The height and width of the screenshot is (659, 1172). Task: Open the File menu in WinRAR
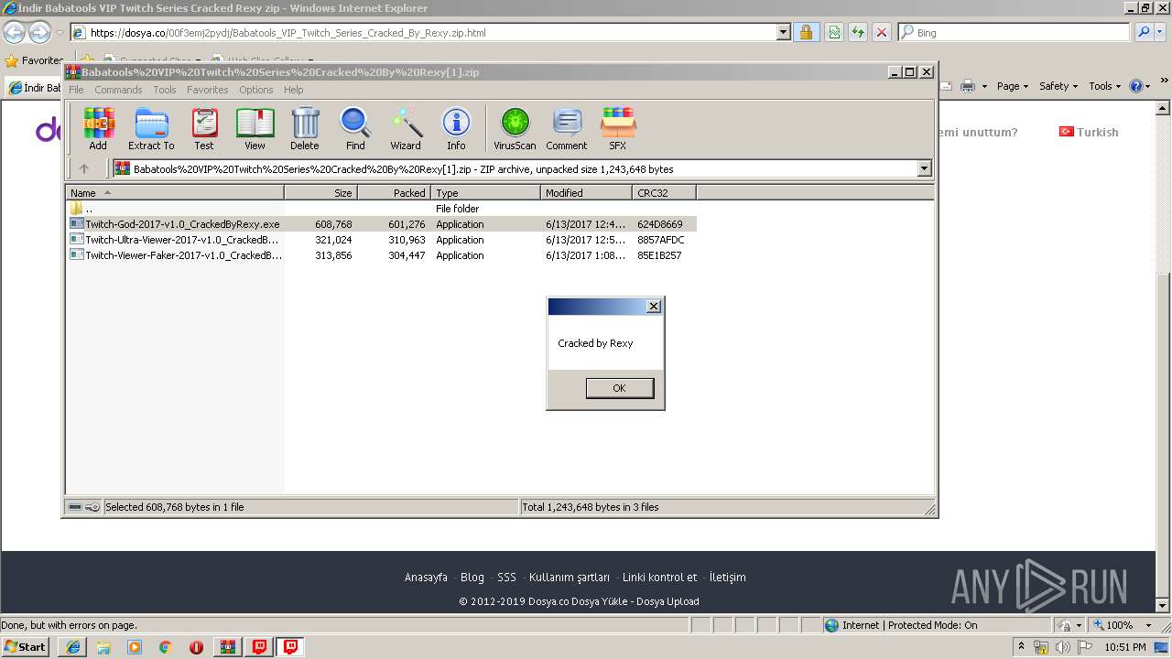point(76,90)
